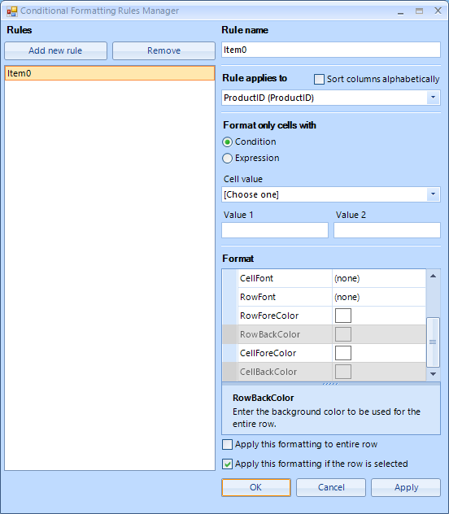Check Apply this formatting to entire row
This screenshot has width=449, height=514.
(x=227, y=445)
